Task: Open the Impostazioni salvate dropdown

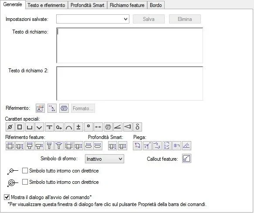Action: [93, 19]
